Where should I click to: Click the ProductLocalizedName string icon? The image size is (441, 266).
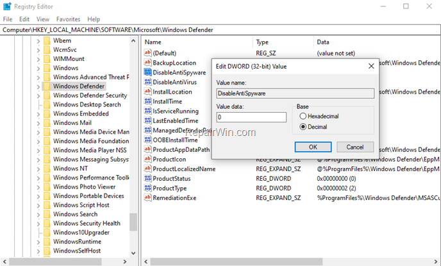pyautogui.click(x=147, y=169)
